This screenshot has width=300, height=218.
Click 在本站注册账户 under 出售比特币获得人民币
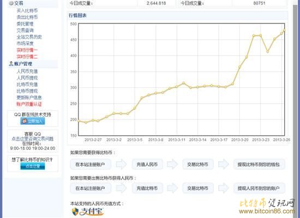click(91, 188)
